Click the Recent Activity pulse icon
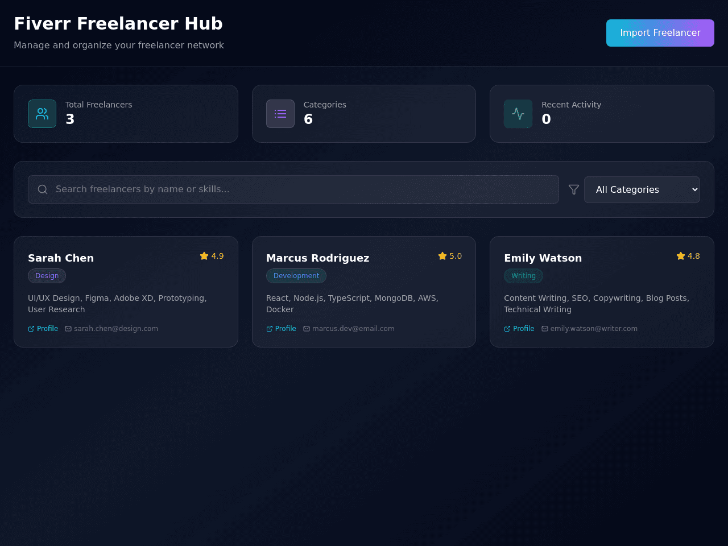The image size is (728, 546). (x=518, y=114)
